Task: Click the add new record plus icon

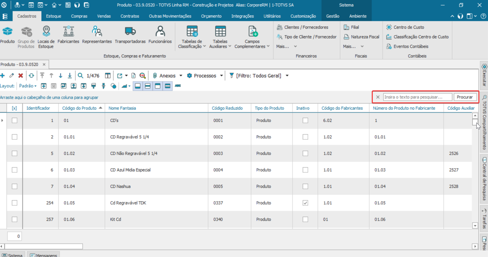Action: coord(3,76)
